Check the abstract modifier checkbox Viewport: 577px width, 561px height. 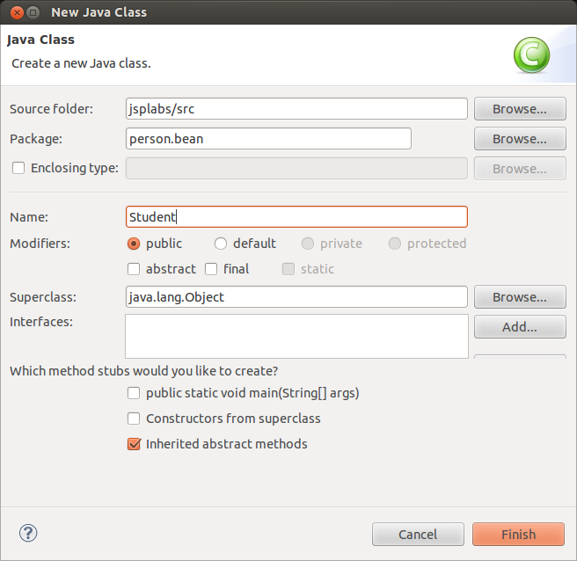point(134,269)
